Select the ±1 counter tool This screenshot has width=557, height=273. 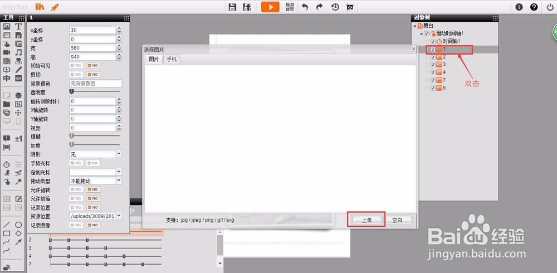tap(18, 139)
